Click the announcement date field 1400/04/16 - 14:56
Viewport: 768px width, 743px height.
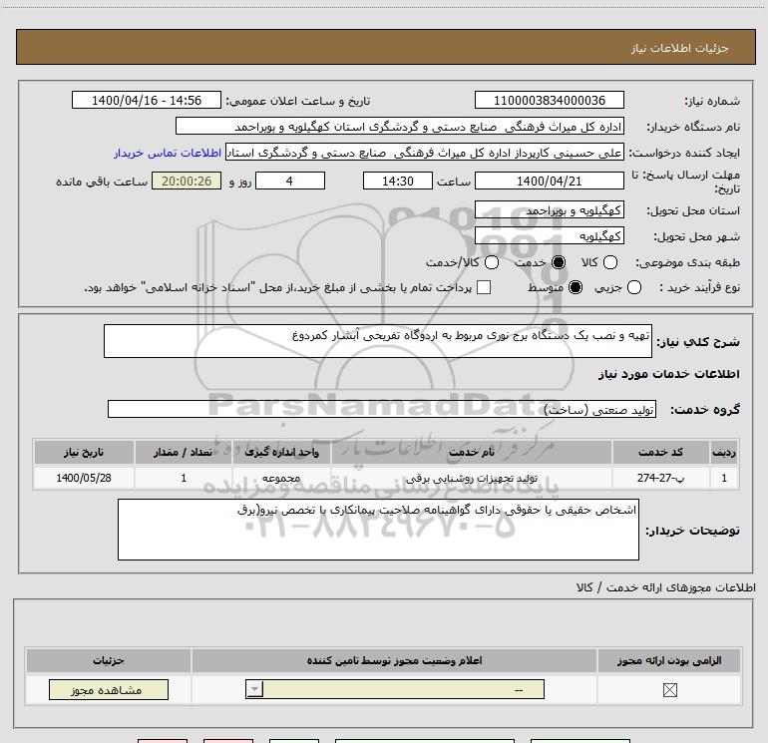(147, 100)
